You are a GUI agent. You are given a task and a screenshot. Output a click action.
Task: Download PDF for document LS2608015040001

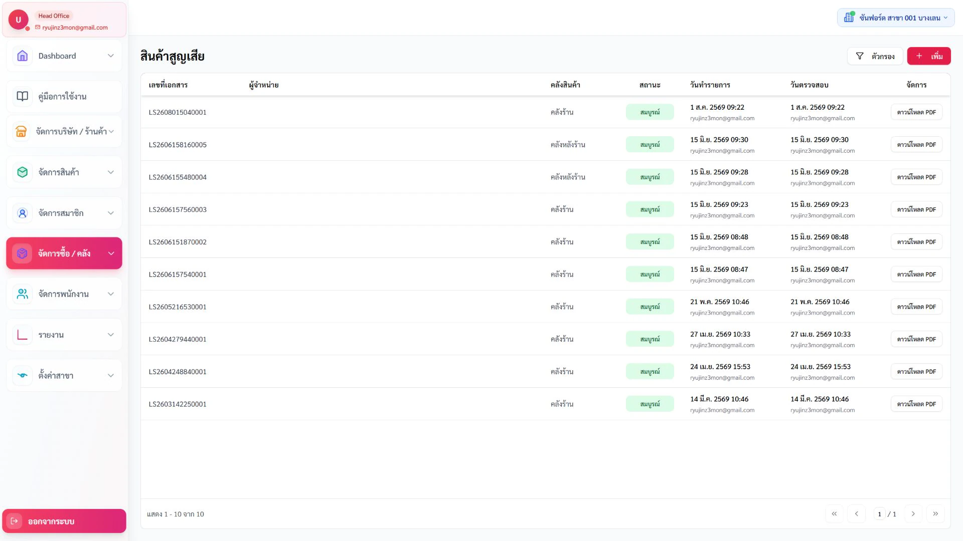[916, 112]
